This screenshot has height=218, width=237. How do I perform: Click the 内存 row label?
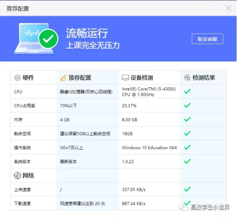[x=18, y=120]
